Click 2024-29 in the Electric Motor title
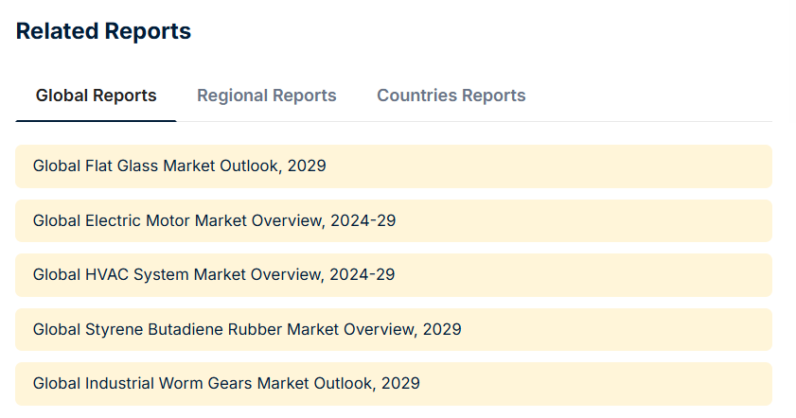The width and height of the screenshot is (796, 418). pos(363,220)
